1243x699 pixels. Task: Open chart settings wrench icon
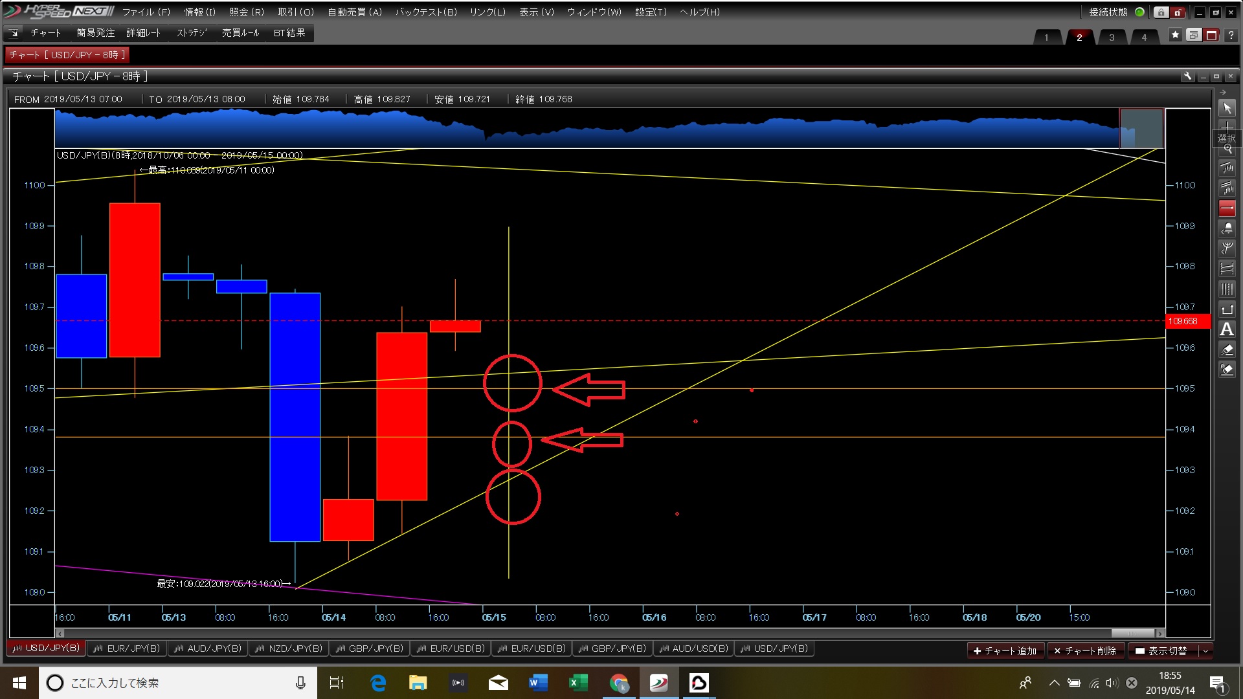tap(1187, 76)
